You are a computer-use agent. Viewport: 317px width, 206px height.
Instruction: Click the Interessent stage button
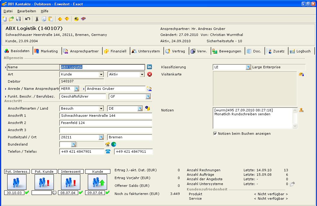point(71,172)
